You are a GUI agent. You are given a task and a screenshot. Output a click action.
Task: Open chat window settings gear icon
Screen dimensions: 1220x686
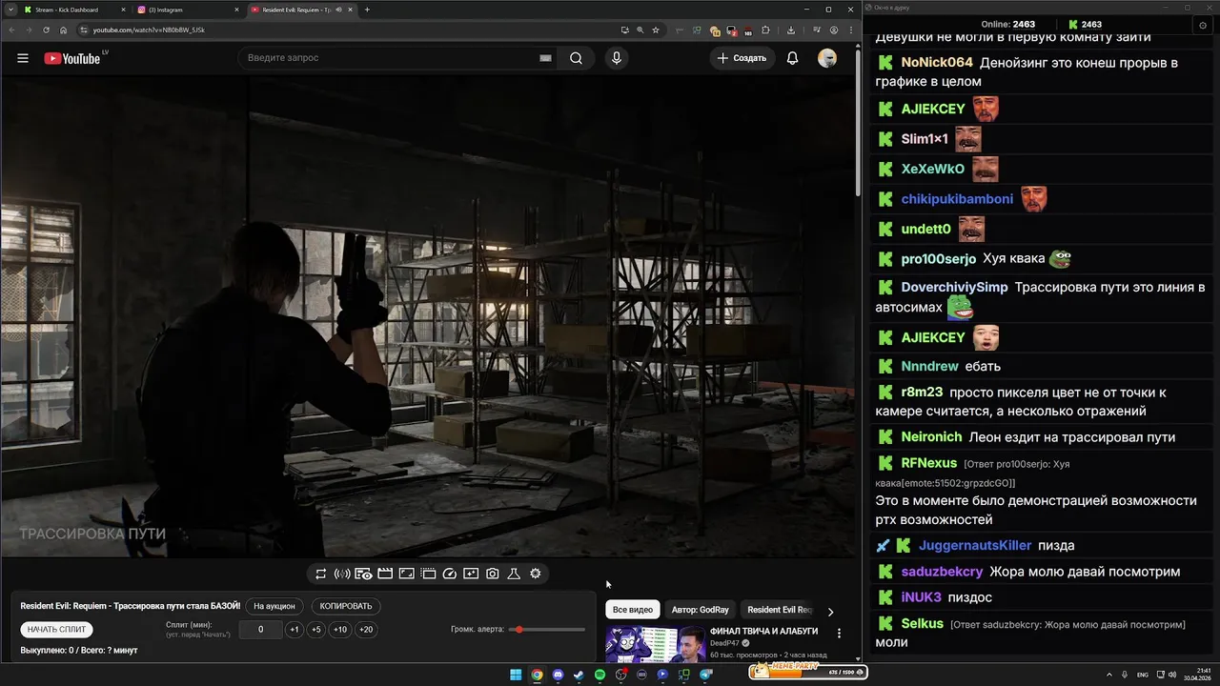[x=1202, y=25]
